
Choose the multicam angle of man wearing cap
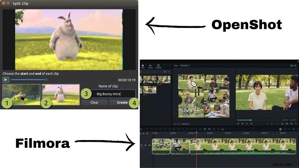[x=191, y=96]
